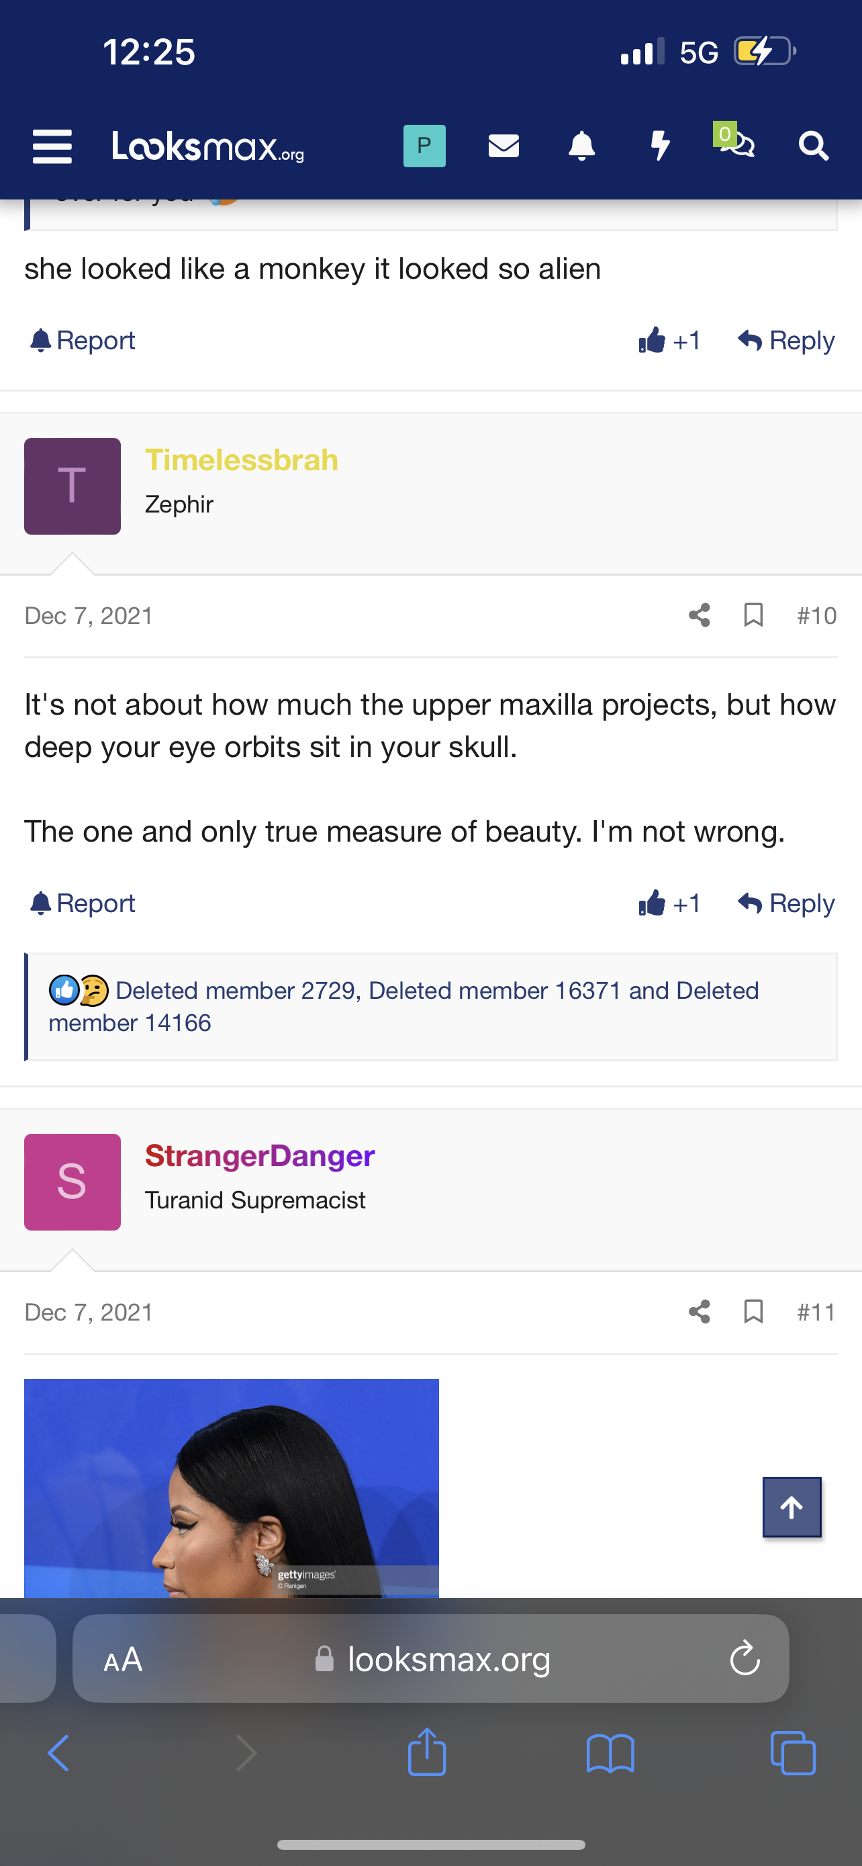Reply to Timelessbrah's post
This screenshot has width=862, height=1866.
(x=786, y=903)
